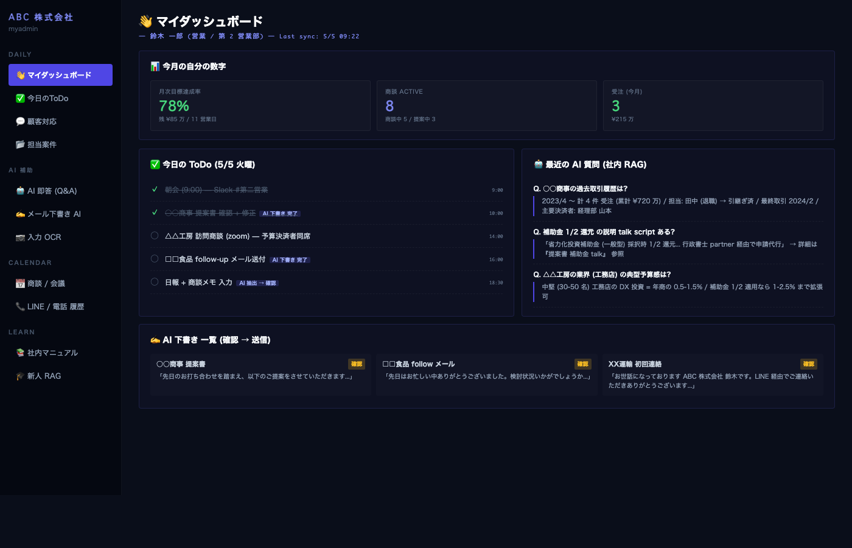The width and height of the screenshot is (852, 548).
Task: Click the calendar icon beside 商談 / 会議
Action: [x=20, y=283]
